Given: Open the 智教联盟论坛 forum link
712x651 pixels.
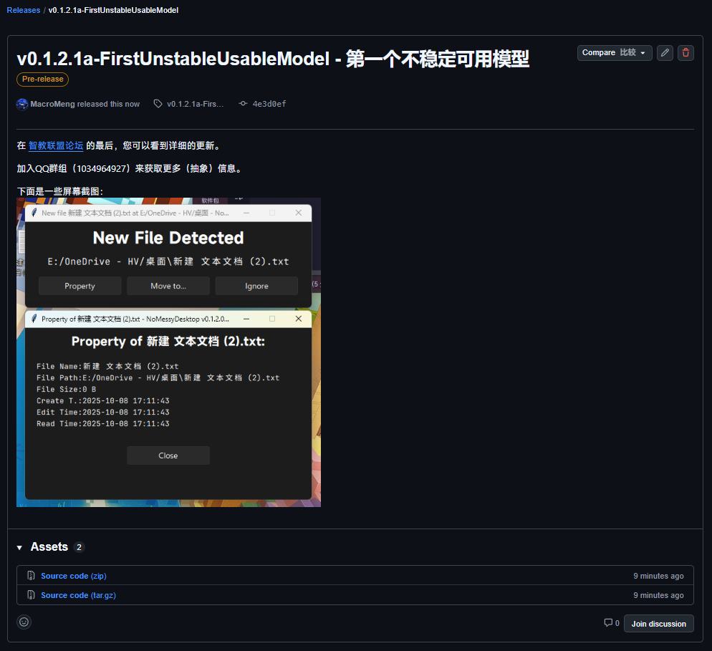Looking at the screenshot, I should tap(56, 146).
